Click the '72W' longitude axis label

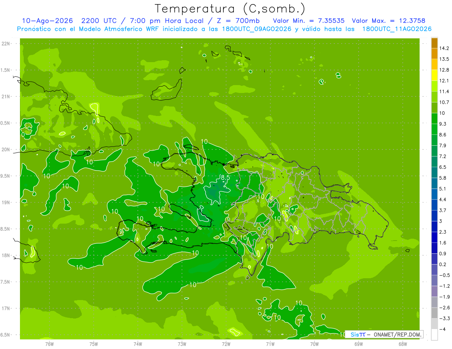coord(226,344)
